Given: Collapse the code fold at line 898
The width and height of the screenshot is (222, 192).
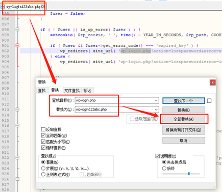Looking at the screenshot, I should tap(17, 30).
